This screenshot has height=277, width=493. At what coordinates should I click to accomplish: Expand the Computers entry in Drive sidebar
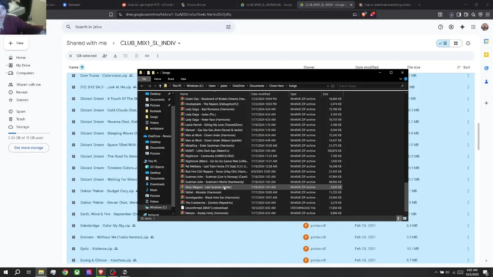point(7,73)
